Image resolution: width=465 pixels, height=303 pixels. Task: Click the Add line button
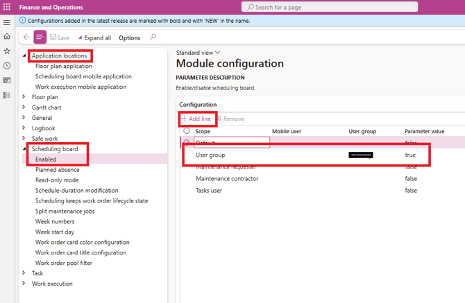point(196,119)
